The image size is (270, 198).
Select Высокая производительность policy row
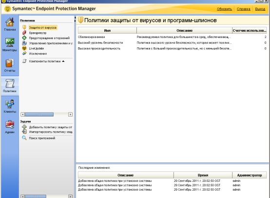coord(172,49)
